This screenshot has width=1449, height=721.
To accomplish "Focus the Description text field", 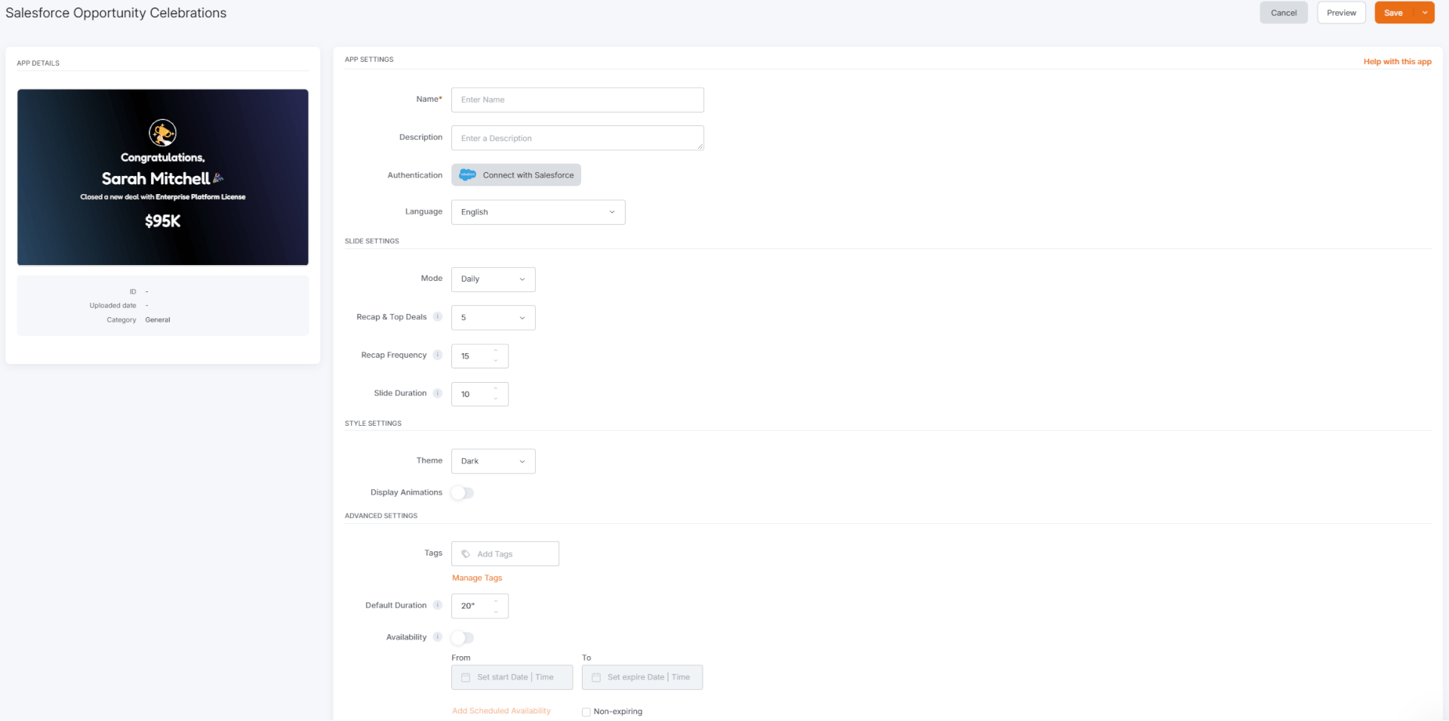I will click(577, 138).
